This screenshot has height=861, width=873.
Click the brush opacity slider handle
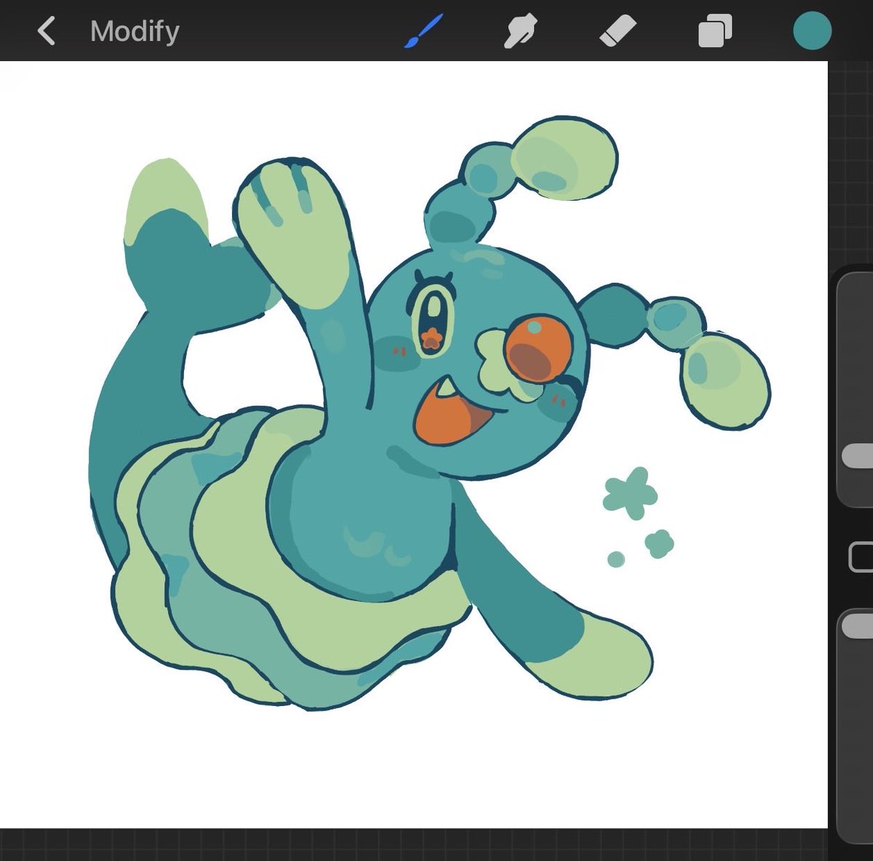(858, 626)
